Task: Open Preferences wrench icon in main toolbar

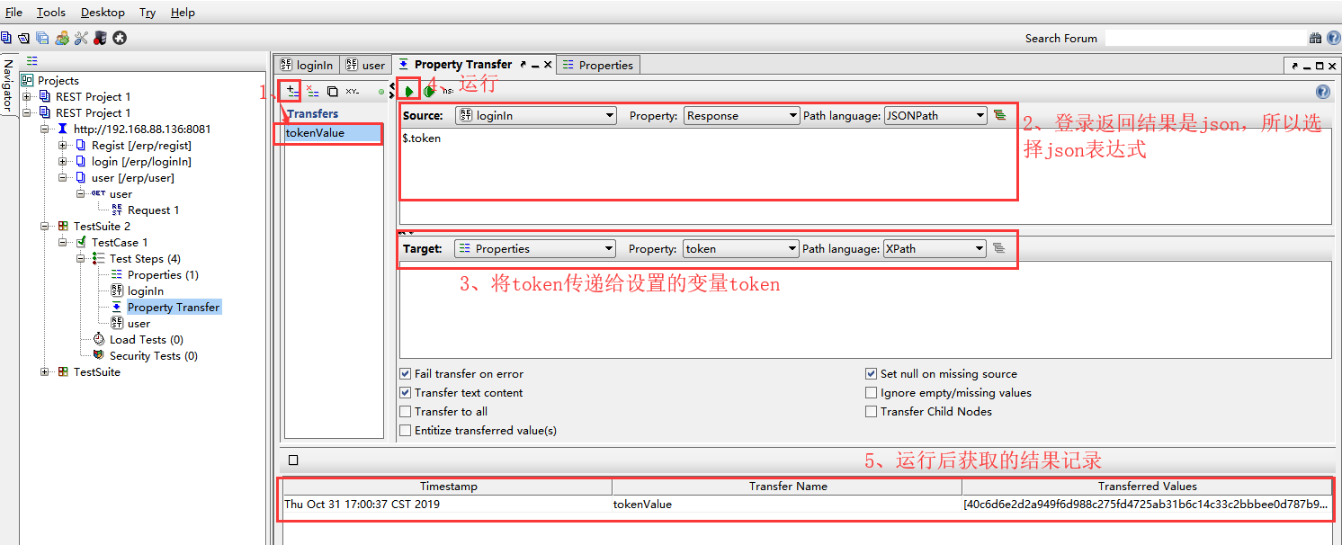Action: pyautogui.click(x=81, y=38)
